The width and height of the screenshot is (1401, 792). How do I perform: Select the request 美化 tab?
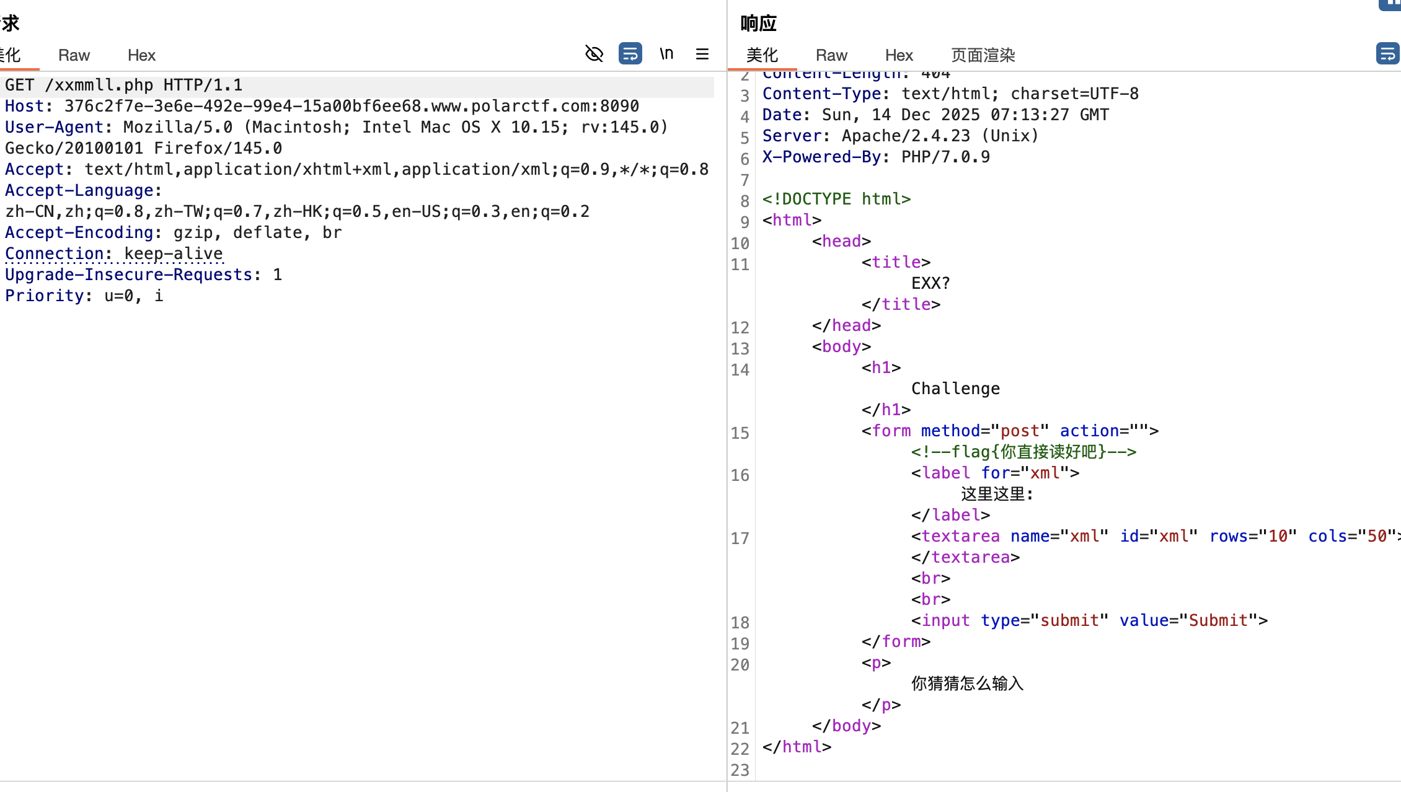click(12, 55)
